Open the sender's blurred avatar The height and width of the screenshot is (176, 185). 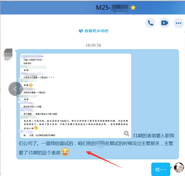8,55
